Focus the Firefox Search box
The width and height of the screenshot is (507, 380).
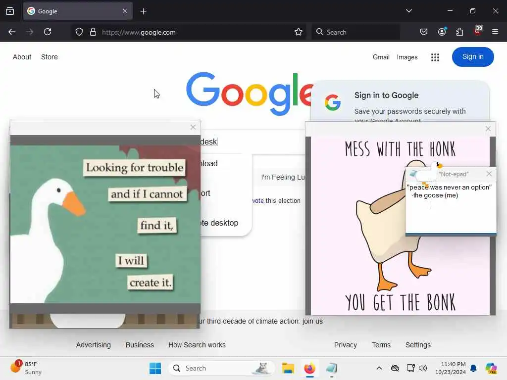(355, 32)
